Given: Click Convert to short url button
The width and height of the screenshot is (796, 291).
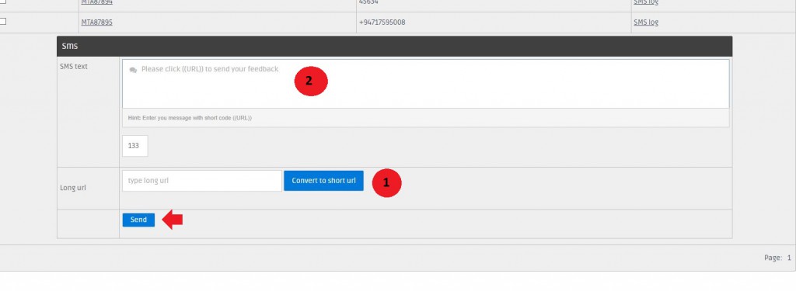Looking at the screenshot, I should pyautogui.click(x=323, y=181).
